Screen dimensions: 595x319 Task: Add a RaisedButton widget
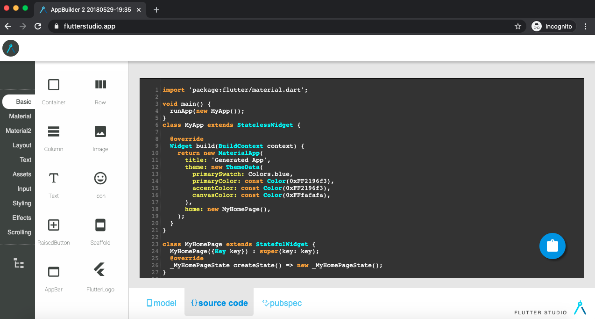(x=53, y=225)
